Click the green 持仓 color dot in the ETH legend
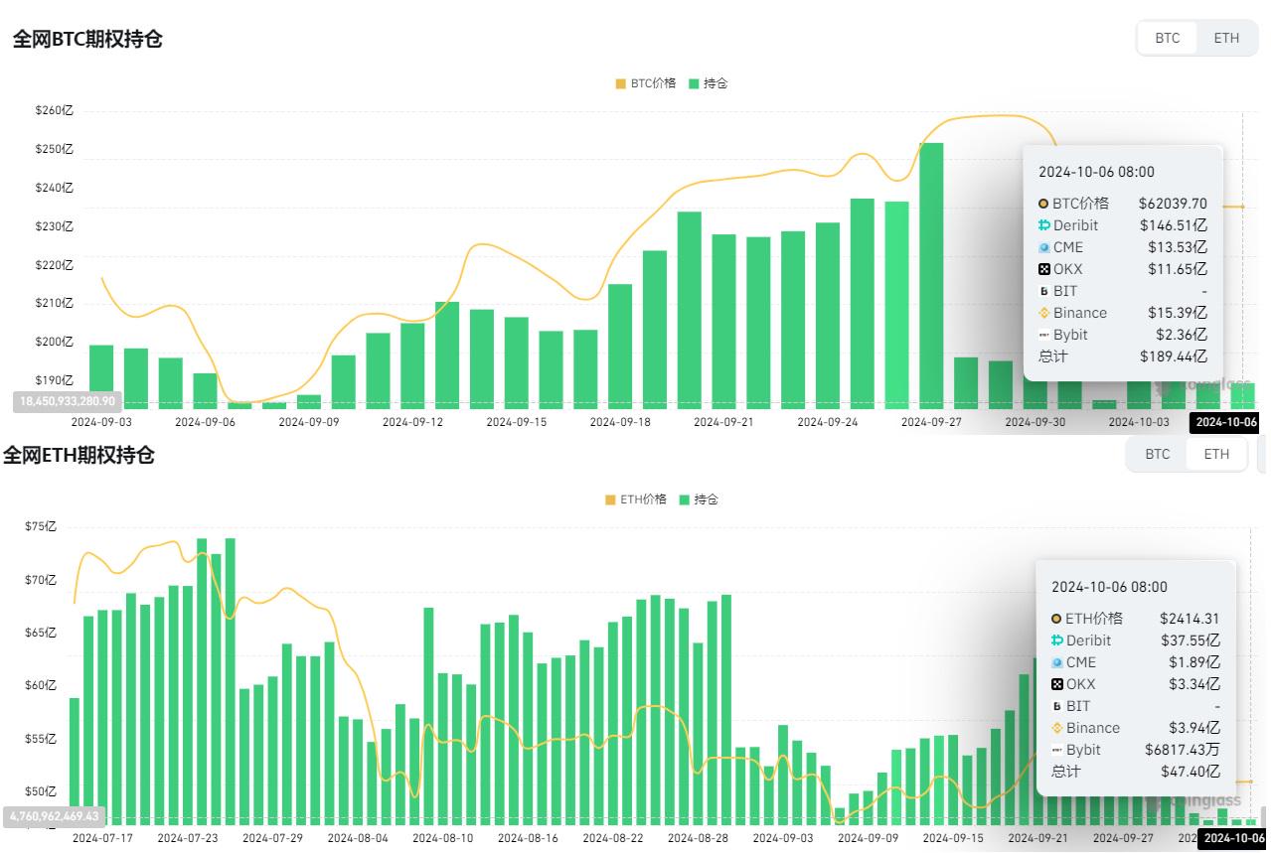The image size is (1271, 853). (685, 499)
